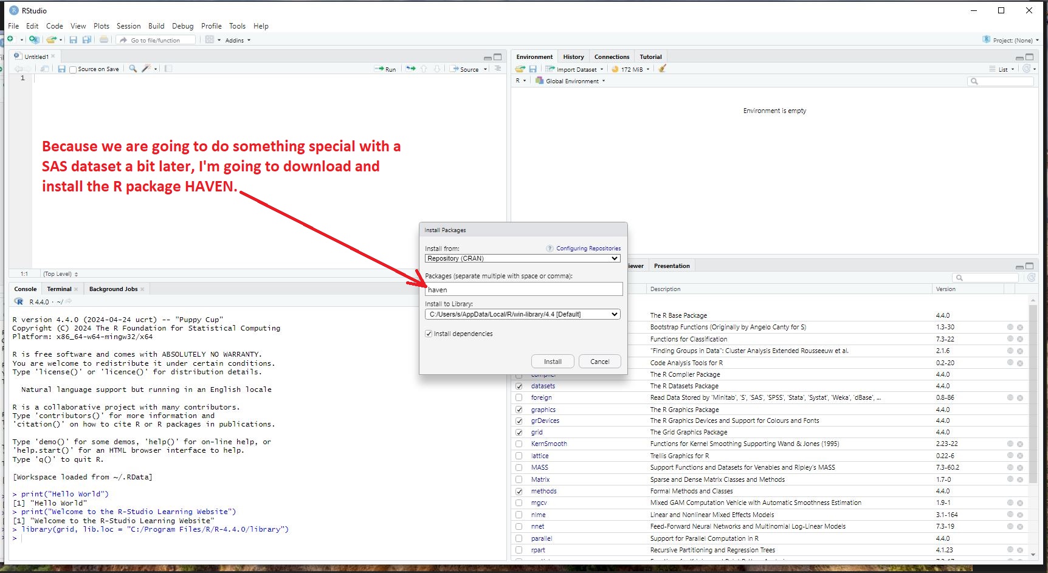Open the Session menu
Screen dimensions: 1048x573
pos(128,26)
